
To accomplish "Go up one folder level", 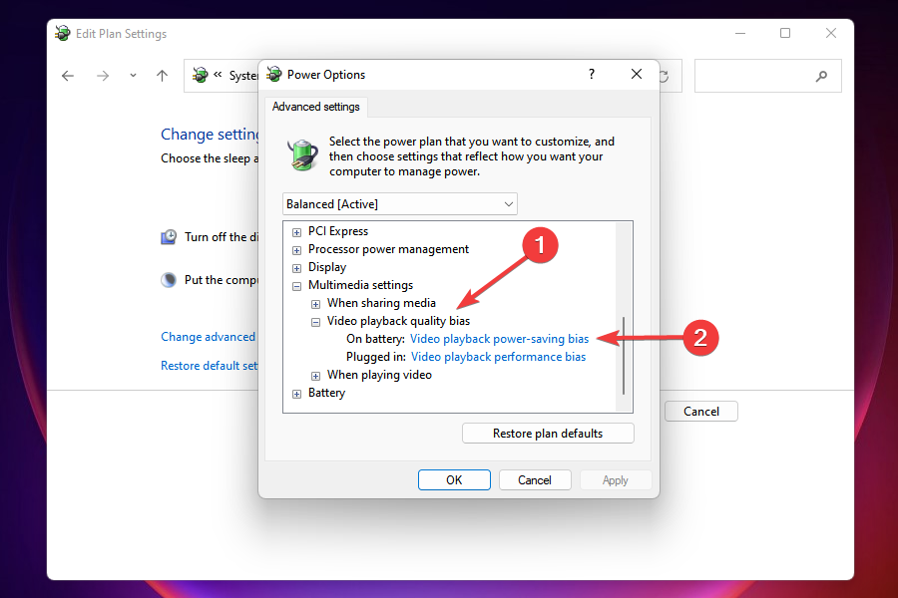I will (x=162, y=76).
